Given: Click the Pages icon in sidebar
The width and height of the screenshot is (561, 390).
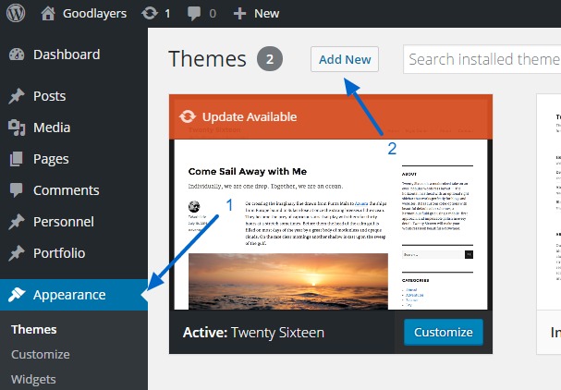Looking at the screenshot, I should (17, 159).
